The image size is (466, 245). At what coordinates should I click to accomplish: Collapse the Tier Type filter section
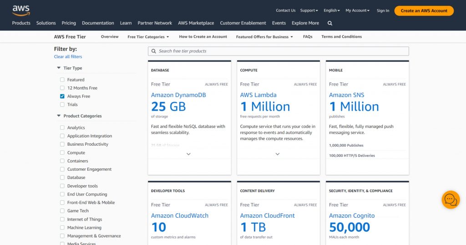(x=59, y=68)
